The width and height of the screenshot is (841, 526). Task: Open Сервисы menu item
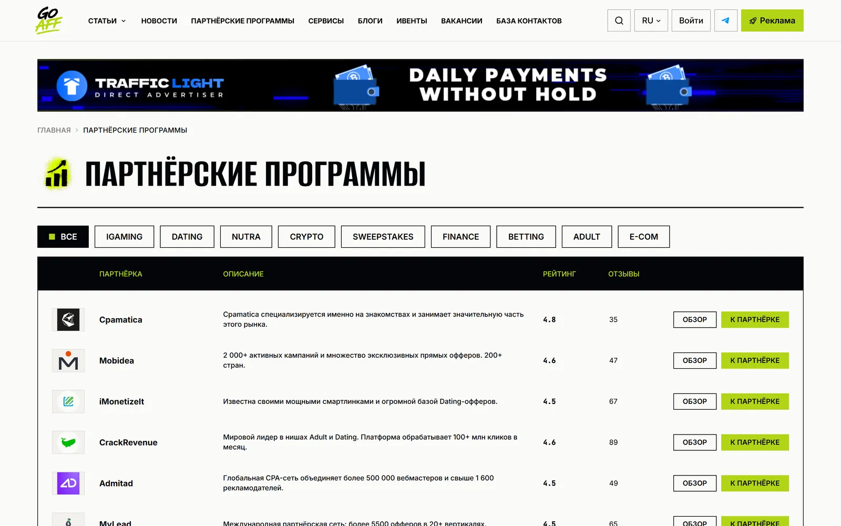(326, 21)
